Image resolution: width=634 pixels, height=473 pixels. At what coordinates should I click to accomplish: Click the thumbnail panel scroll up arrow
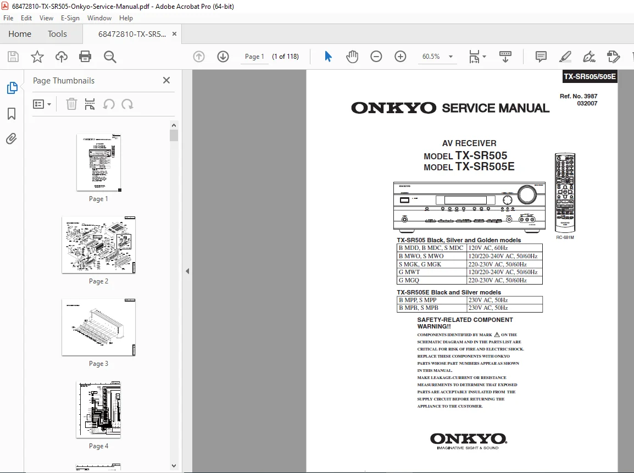tap(174, 125)
